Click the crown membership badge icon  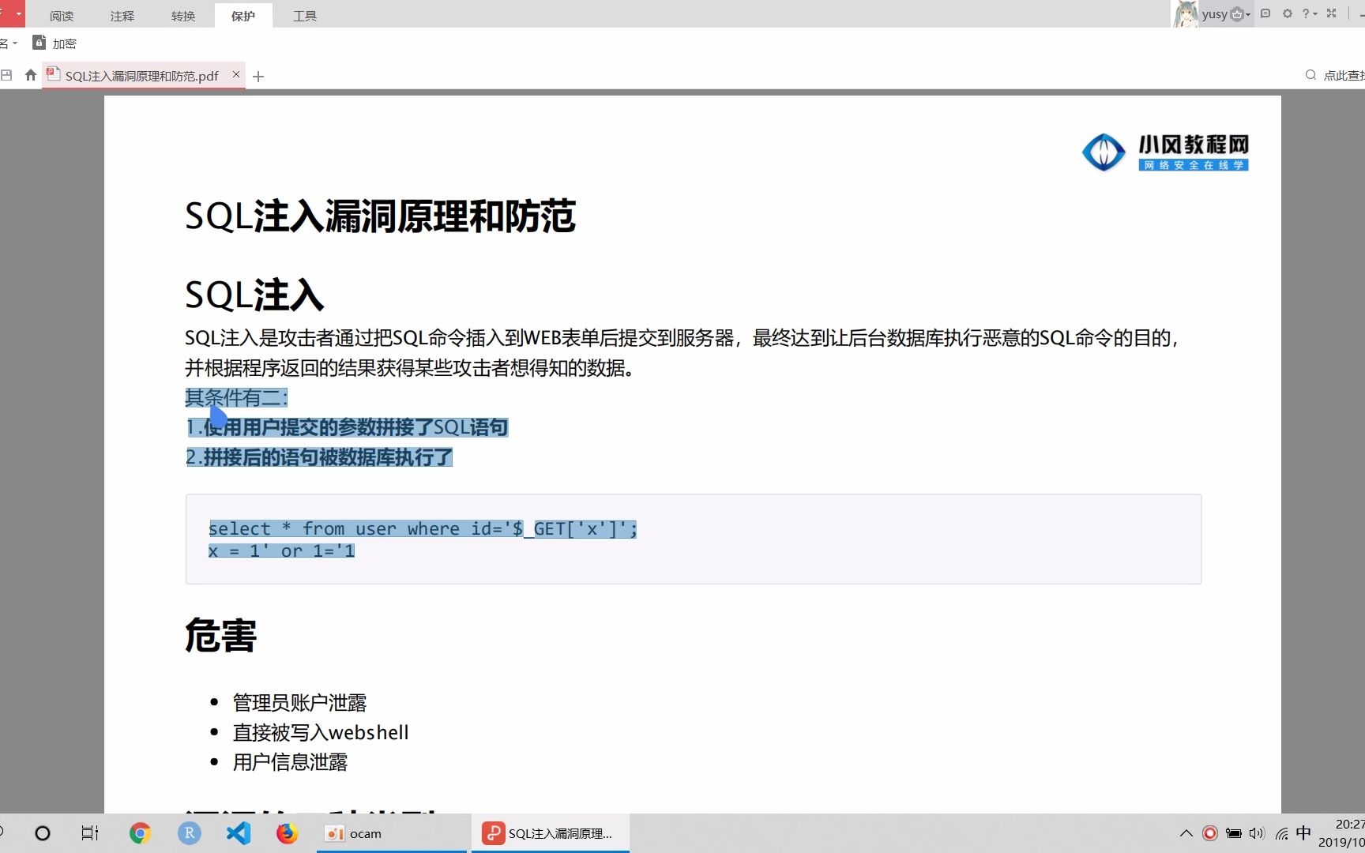click(x=1237, y=13)
